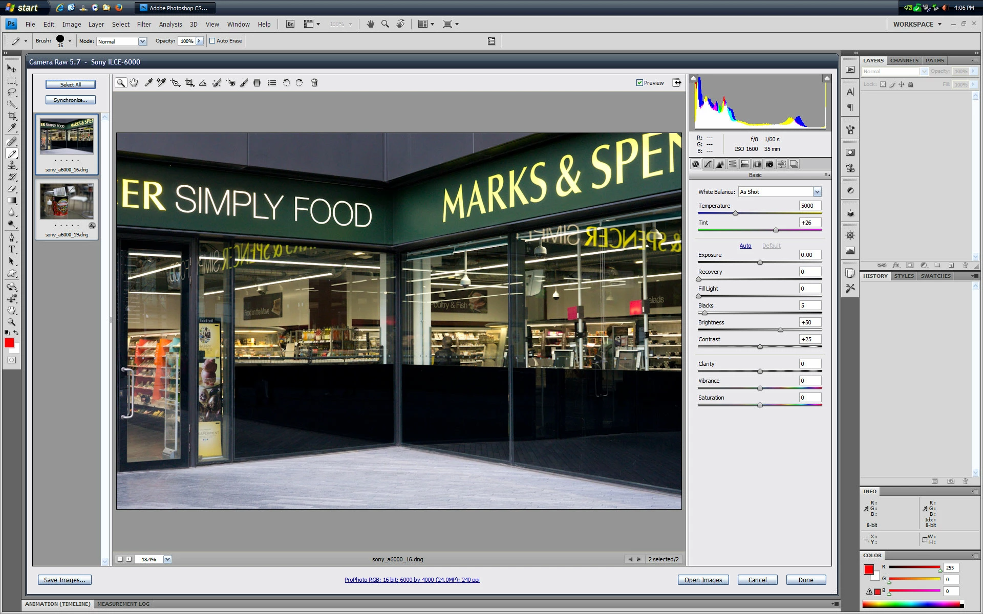Switch to the Channels tab
The image size is (983, 614).
click(904, 60)
